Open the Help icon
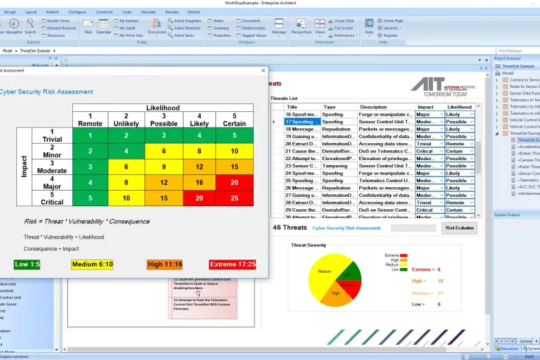This screenshot has width=540, height=360. 369,26
